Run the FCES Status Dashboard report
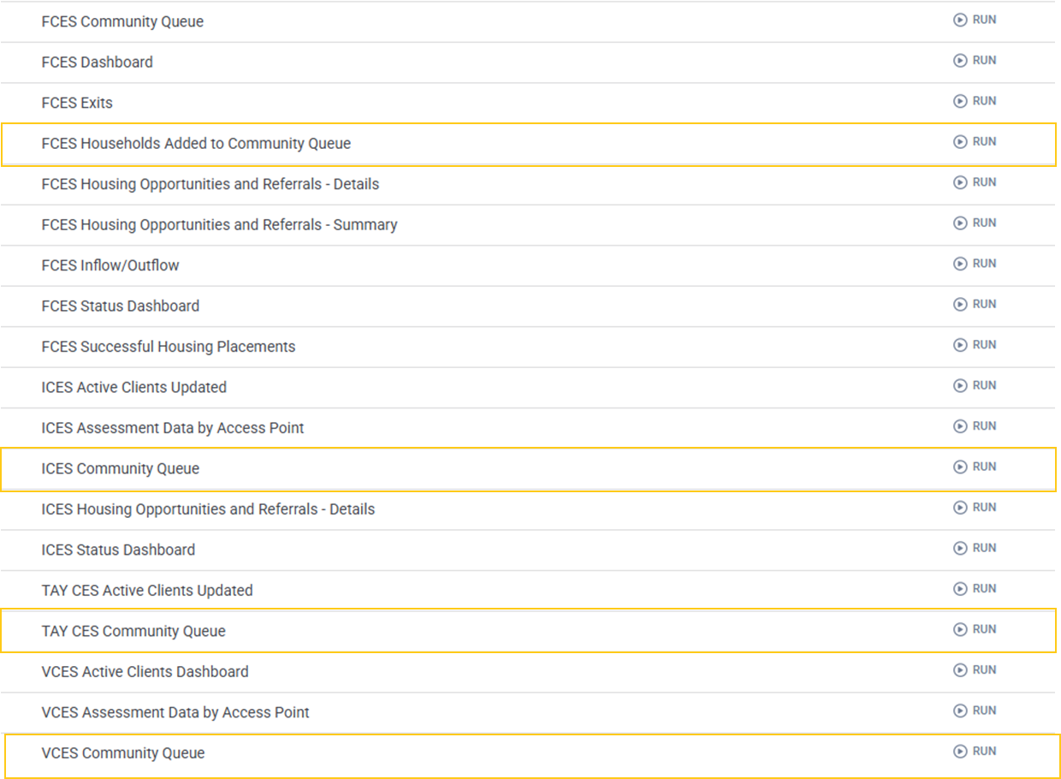The width and height of the screenshot is (1061, 779). click(975, 305)
